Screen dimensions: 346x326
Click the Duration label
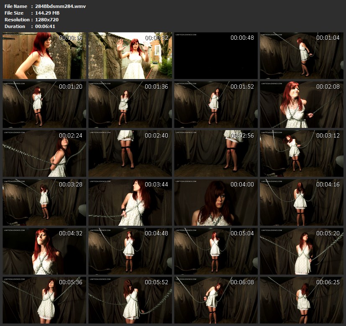click(x=15, y=26)
